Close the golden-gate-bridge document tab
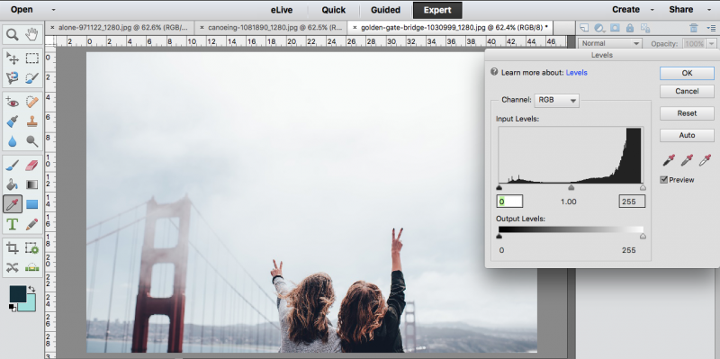The image size is (720, 359). click(x=355, y=28)
